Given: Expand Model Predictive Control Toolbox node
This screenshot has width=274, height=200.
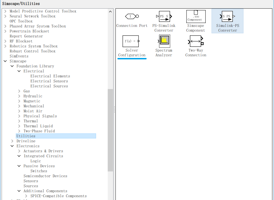Looking at the screenshot, I should pos(5,11).
